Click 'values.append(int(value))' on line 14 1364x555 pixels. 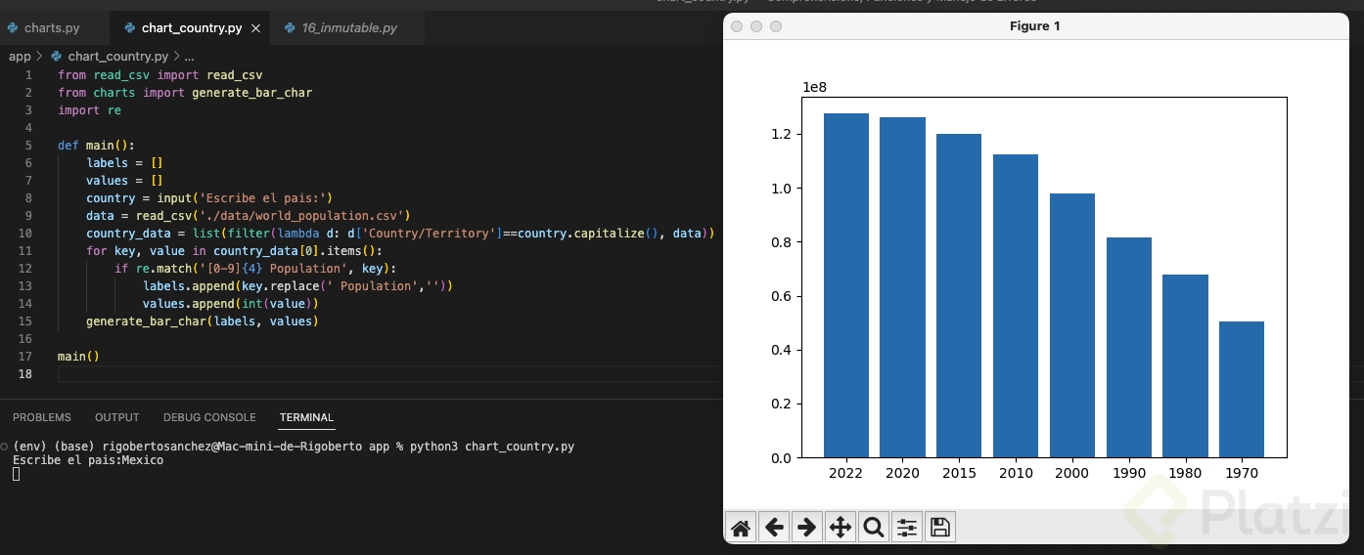pyautogui.click(x=231, y=303)
